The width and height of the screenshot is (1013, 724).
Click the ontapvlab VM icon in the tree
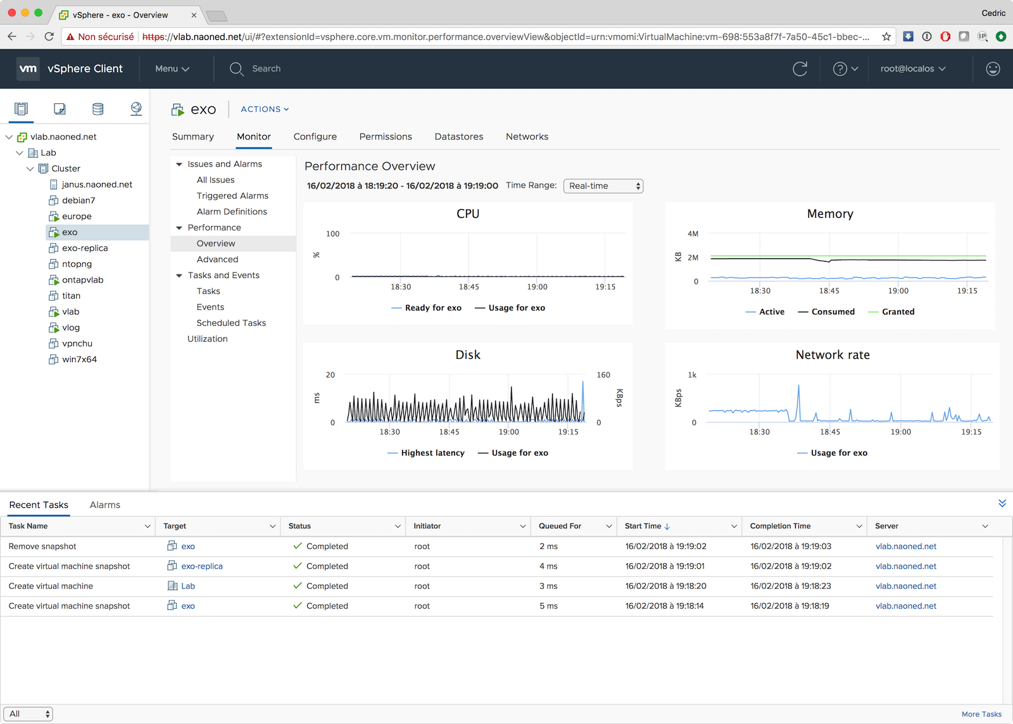point(54,280)
